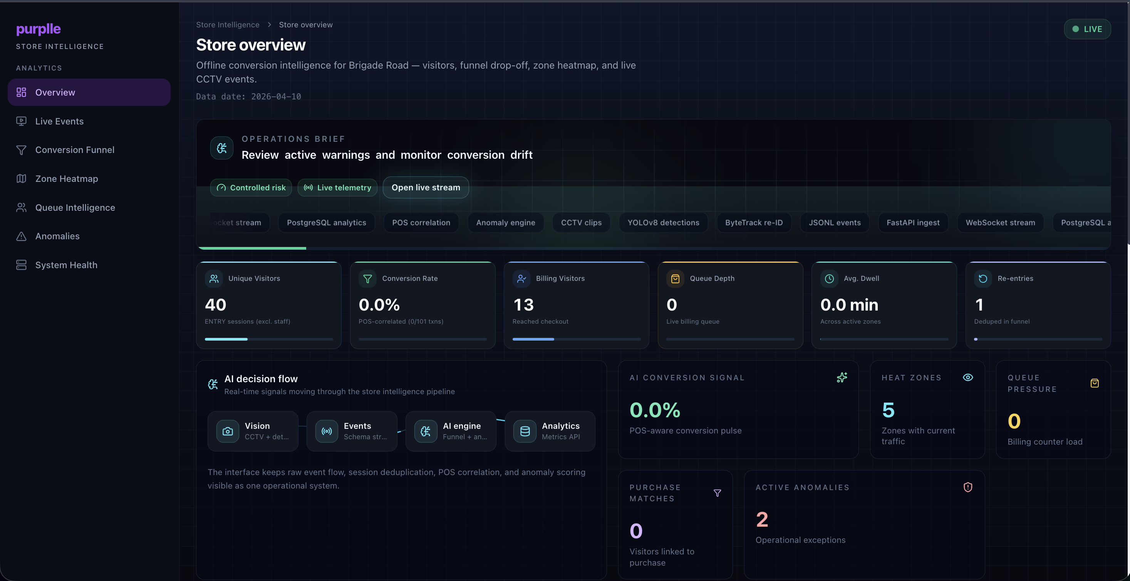Image resolution: width=1130 pixels, height=581 pixels.
Task: Select the YOLOv8 detections chip
Action: coord(663,222)
